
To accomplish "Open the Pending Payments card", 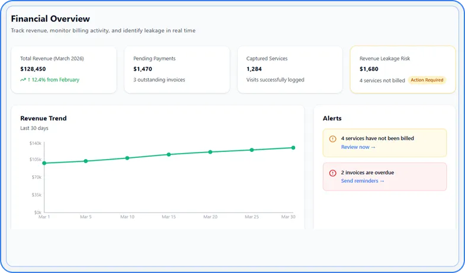I will pos(177,69).
